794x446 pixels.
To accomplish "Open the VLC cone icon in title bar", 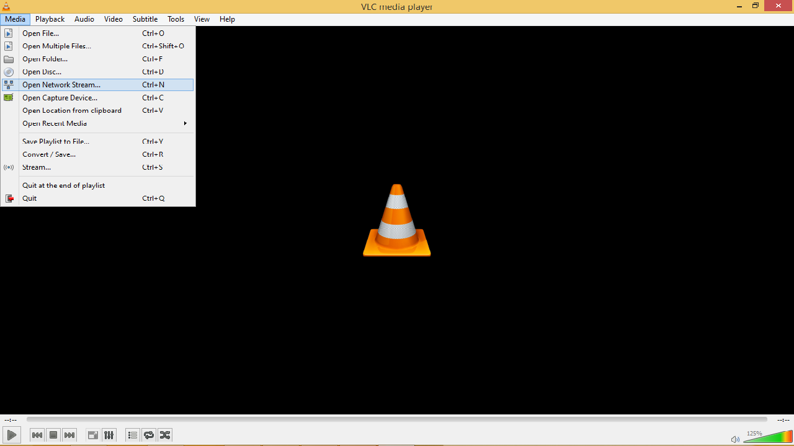I will tap(6, 6).
